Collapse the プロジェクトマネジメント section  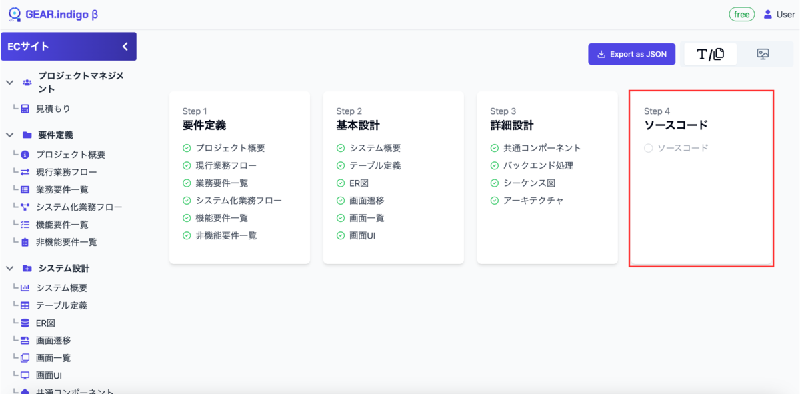click(x=10, y=83)
